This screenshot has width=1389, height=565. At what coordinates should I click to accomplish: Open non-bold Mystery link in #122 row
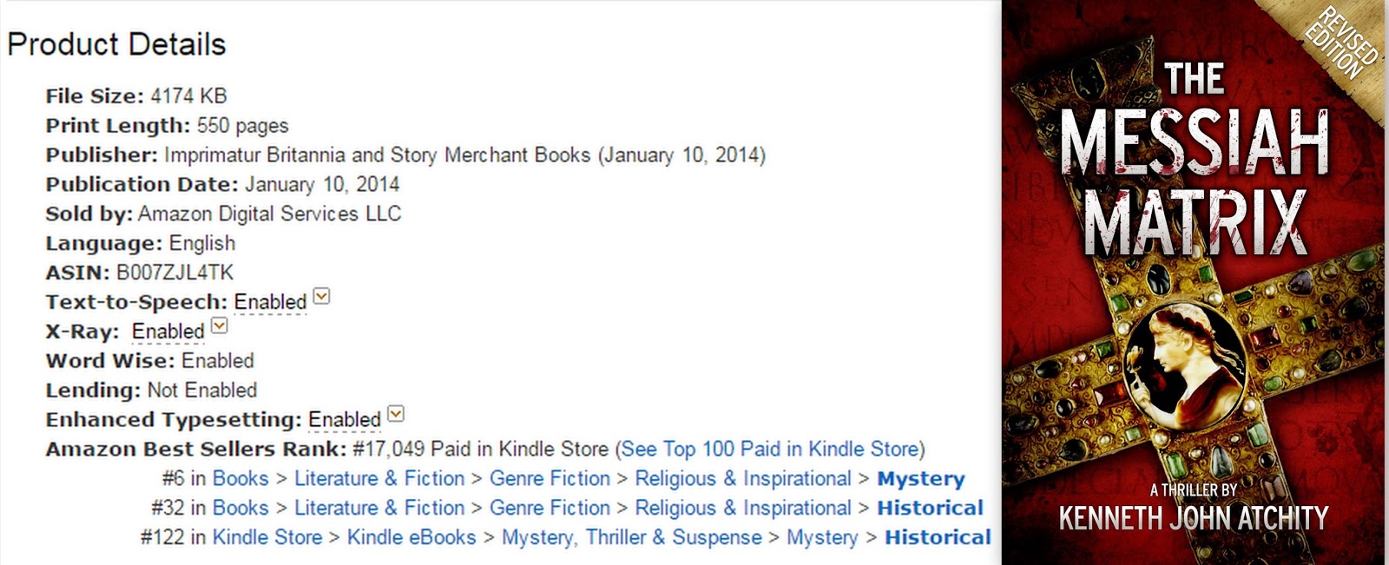[822, 538]
